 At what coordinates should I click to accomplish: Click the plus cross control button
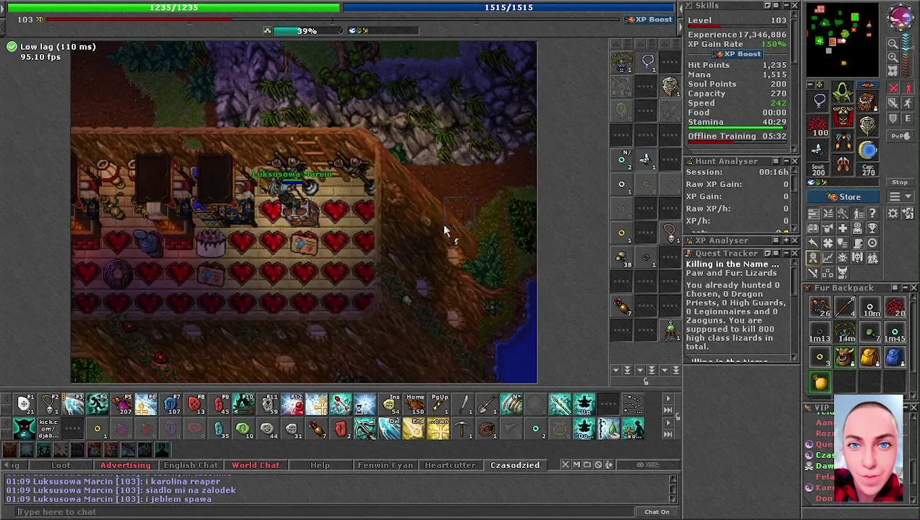[x=843, y=227]
